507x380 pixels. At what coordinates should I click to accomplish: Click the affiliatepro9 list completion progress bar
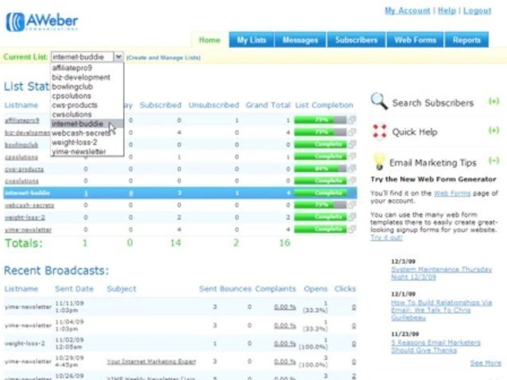pyautogui.click(x=320, y=120)
